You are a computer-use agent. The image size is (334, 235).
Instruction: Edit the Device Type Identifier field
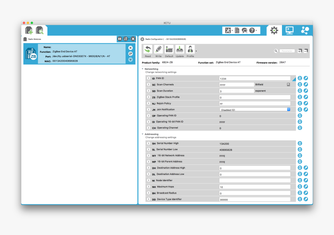(x=255, y=199)
